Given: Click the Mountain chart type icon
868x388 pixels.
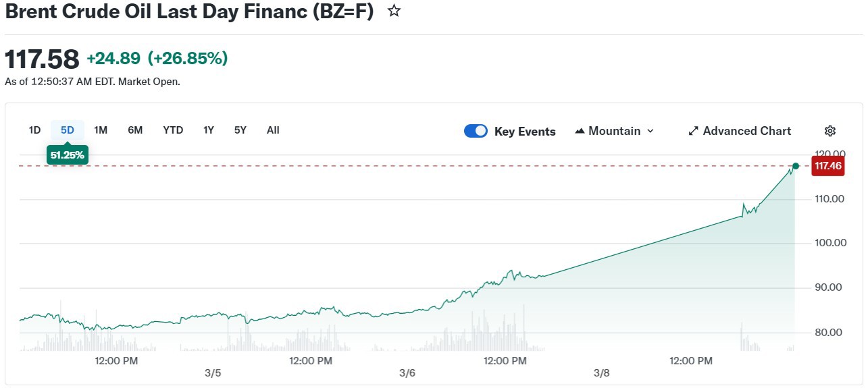Looking at the screenshot, I should point(580,131).
